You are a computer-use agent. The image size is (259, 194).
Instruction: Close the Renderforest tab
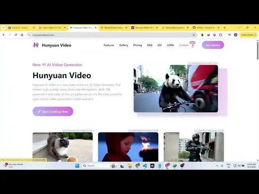[x=126, y=28]
